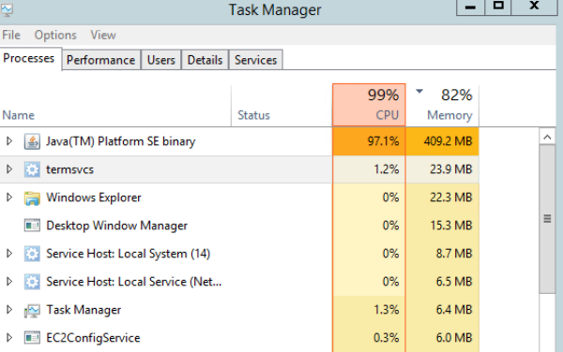This screenshot has height=352, width=563.
Task: Sort by the 99% CPU column header
Action: [x=369, y=105]
